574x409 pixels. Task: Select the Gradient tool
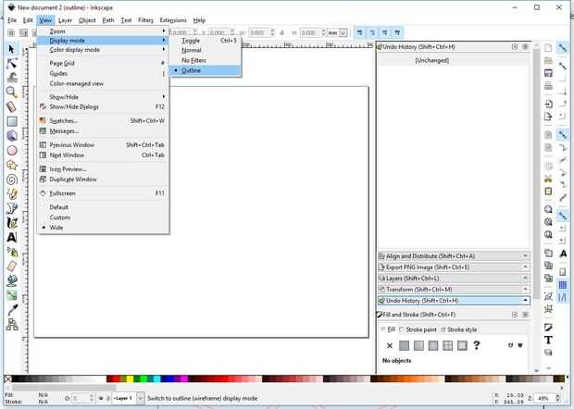pos(12,295)
